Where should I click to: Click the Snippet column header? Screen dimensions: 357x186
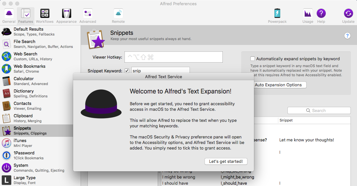point(286,120)
